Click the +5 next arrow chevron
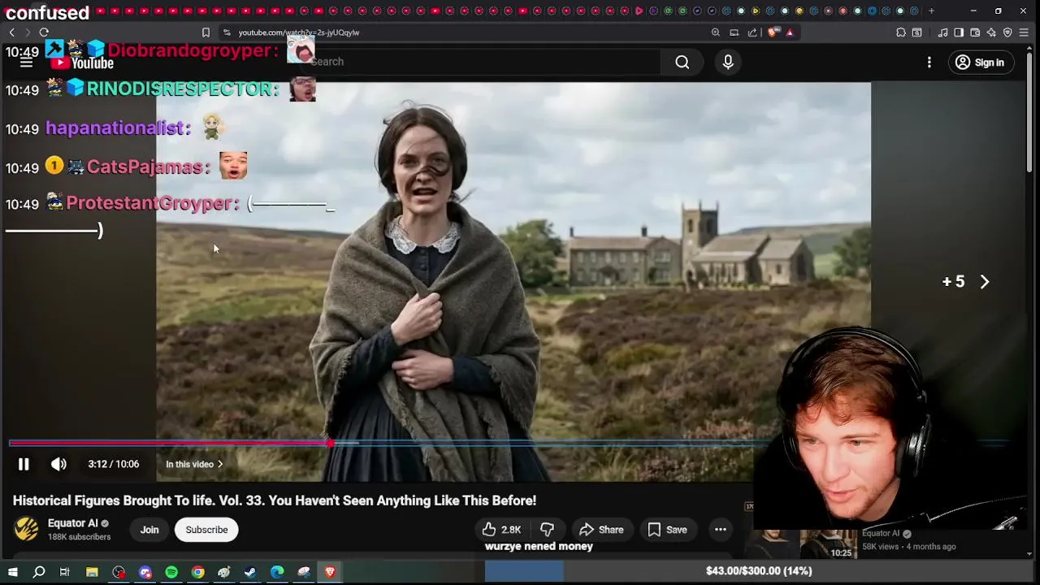1040x585 pixels. (985, 281)
